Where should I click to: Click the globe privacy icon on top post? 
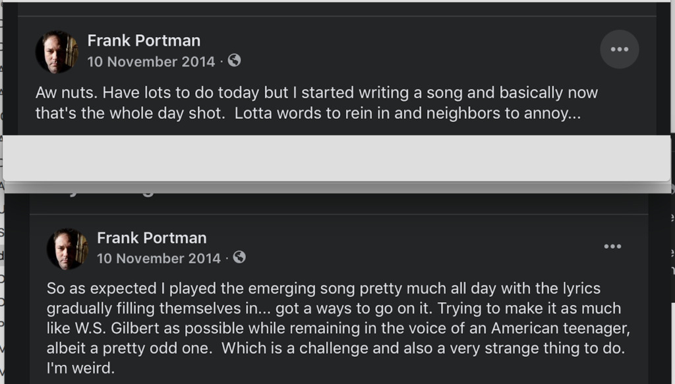click(x=234, y=61)
